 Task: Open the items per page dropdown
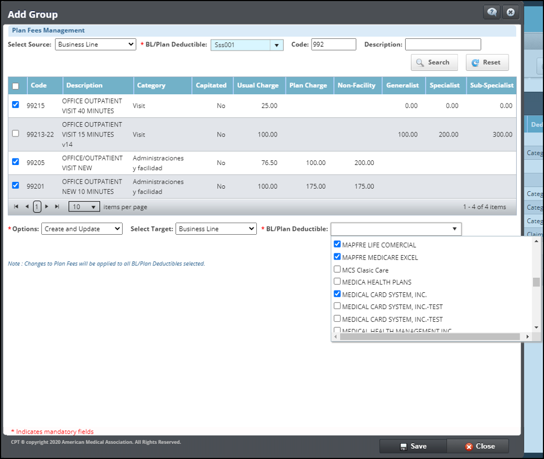[x=84, y=207]
